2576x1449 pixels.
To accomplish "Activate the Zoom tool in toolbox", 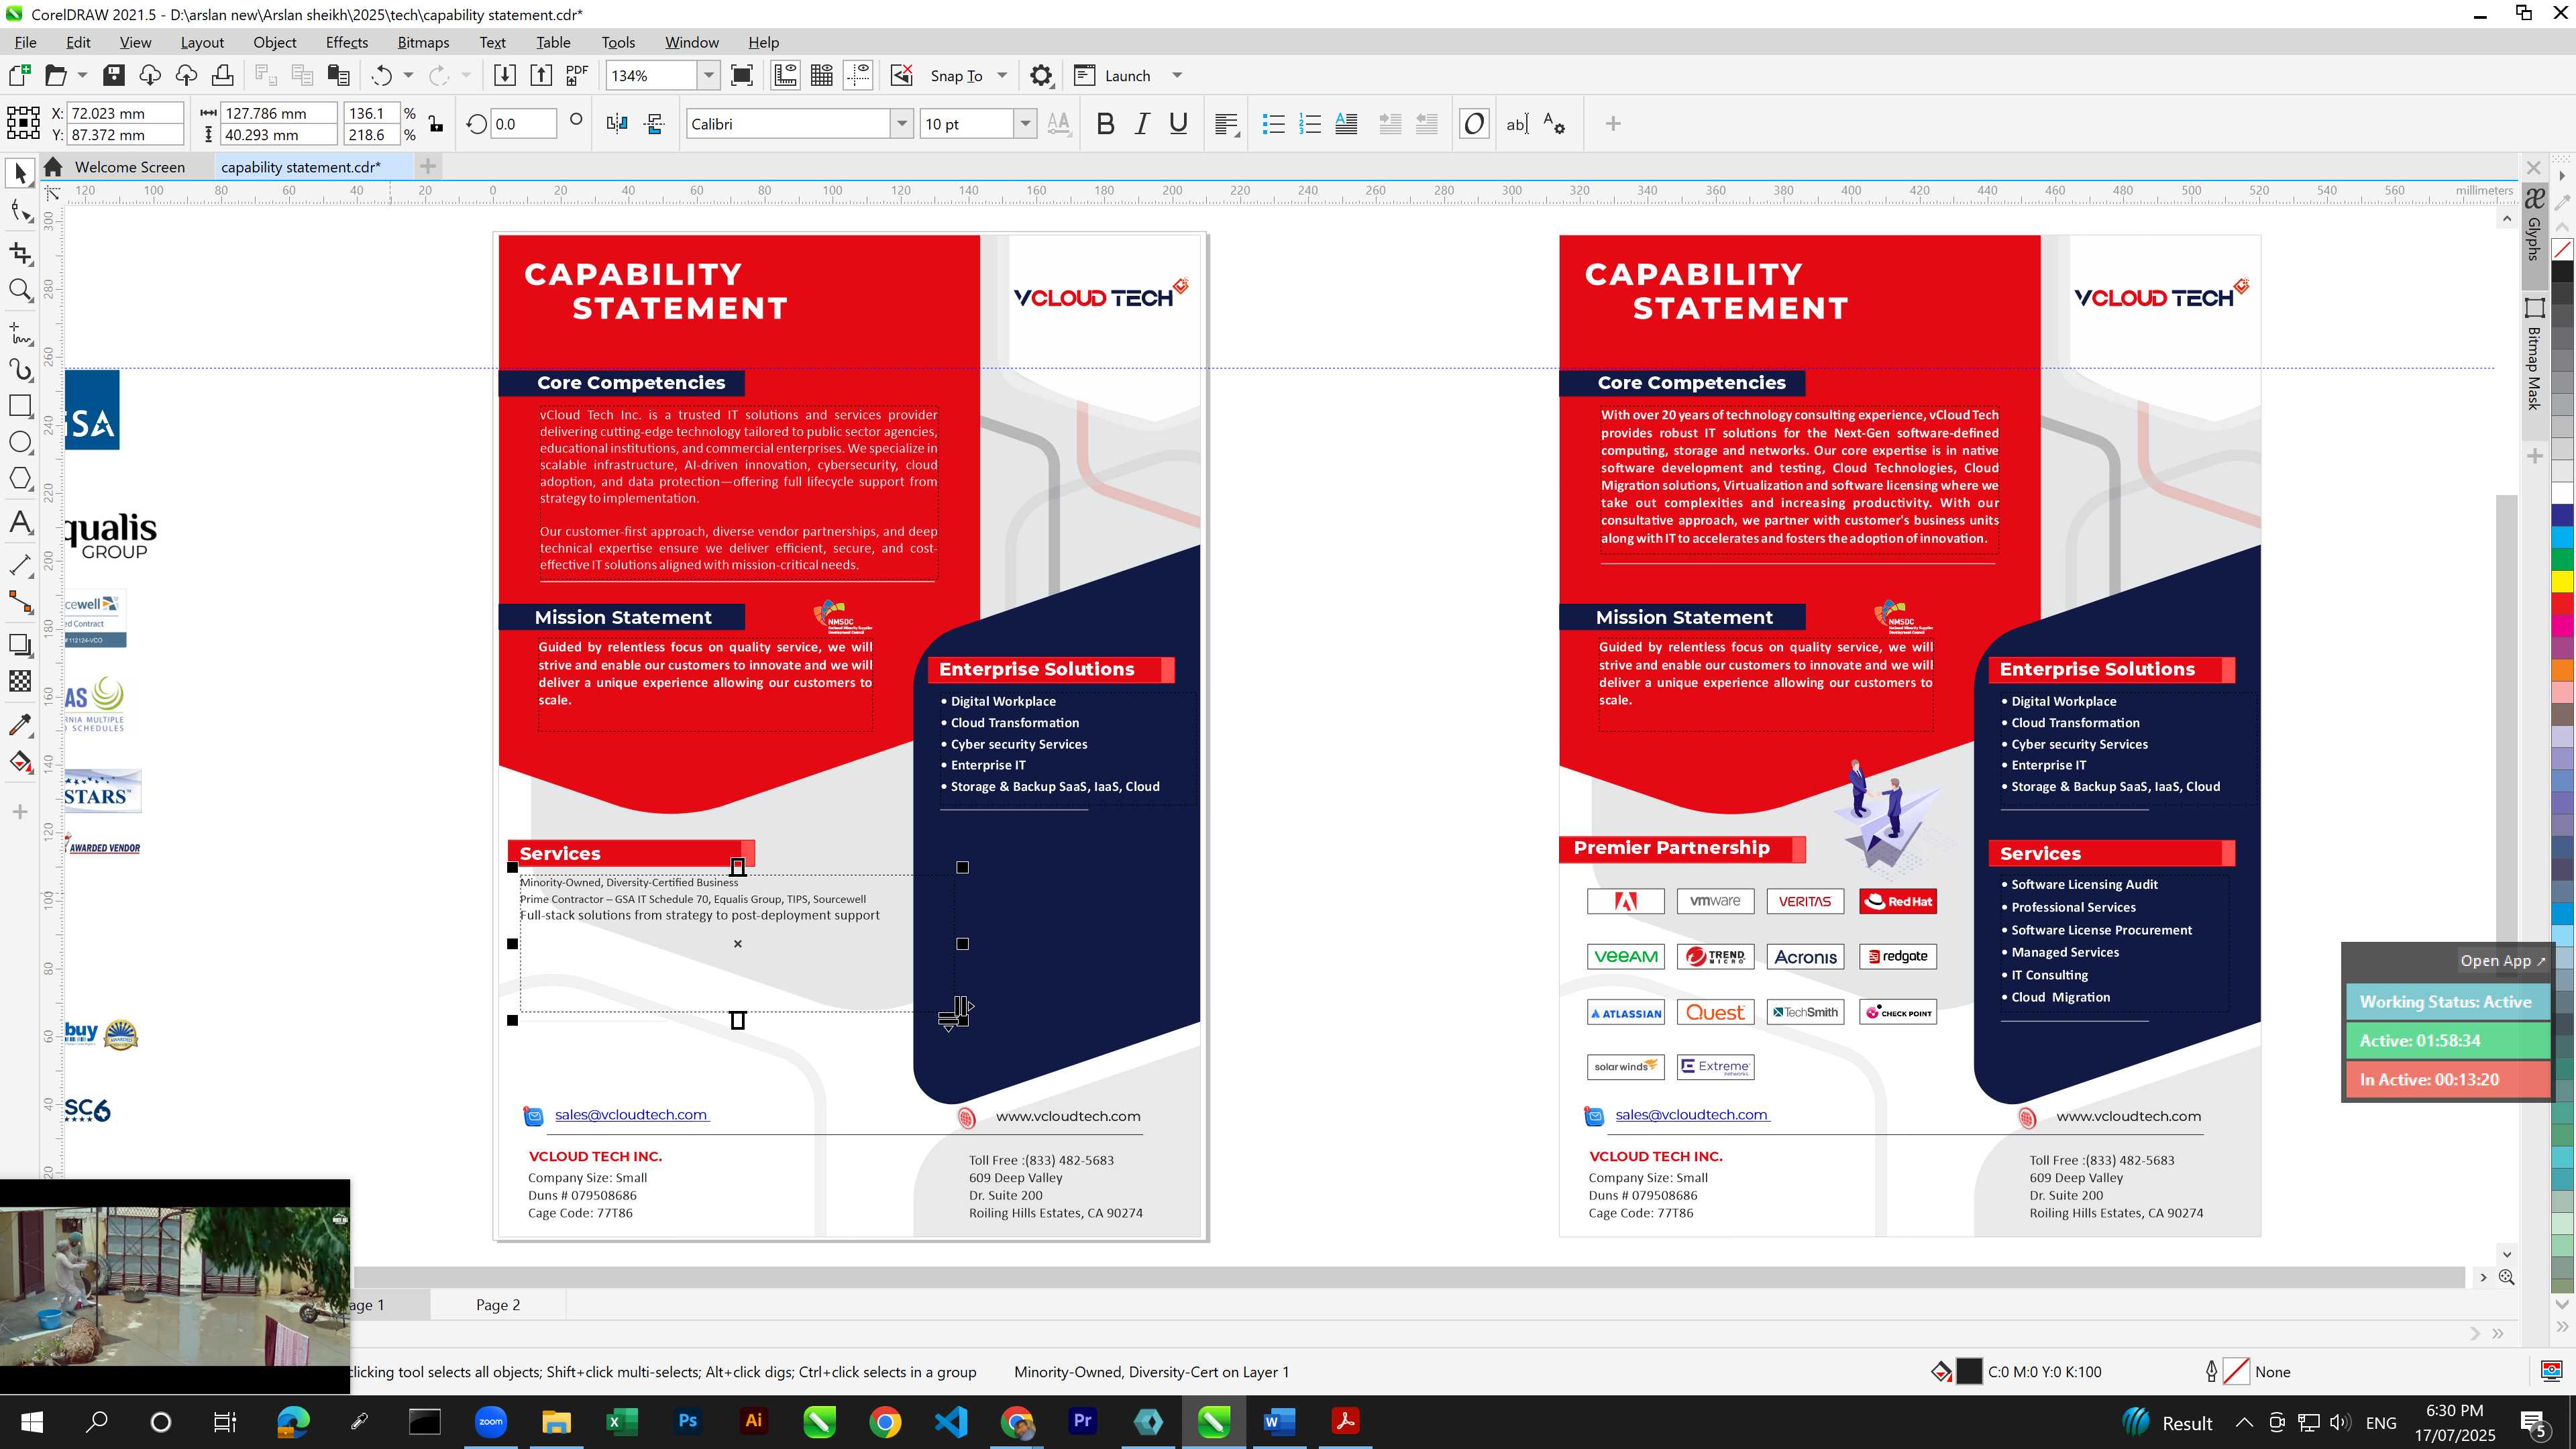I will pyautogui.click(x=20, y=290).
